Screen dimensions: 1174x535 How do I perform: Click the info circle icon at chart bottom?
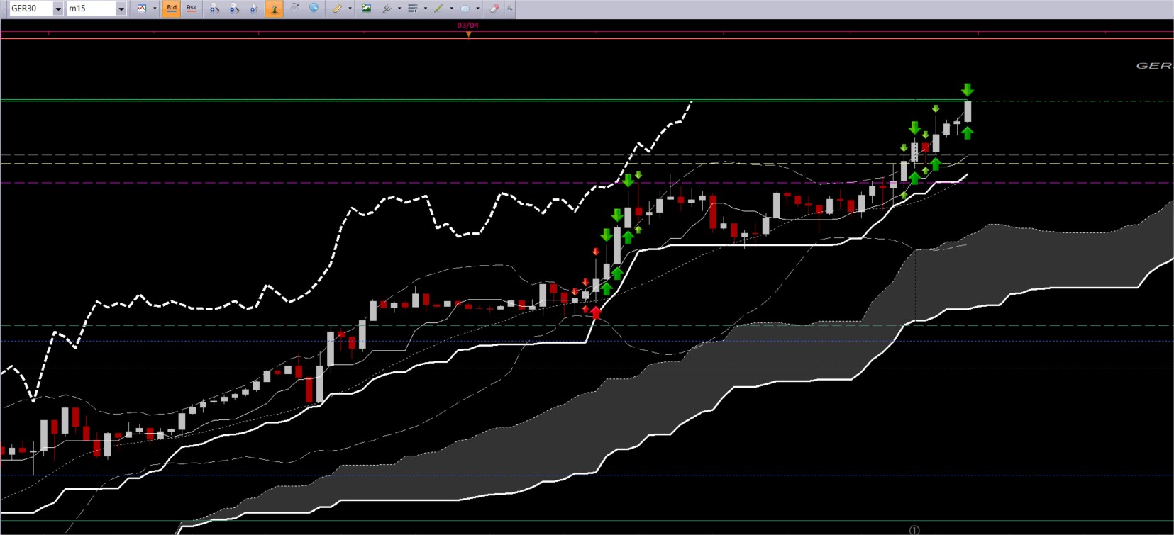click(x=914, y=530)
